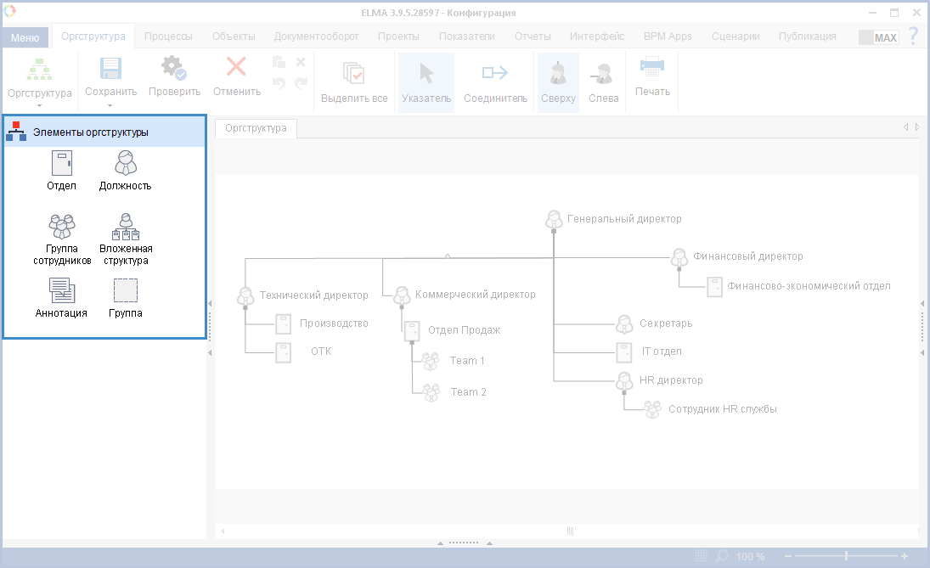The width and height of the screenshot is (930, 568).
Task: Expand the Оргструктура toolbar dropdown arrow
Action: tap(39, 106)
